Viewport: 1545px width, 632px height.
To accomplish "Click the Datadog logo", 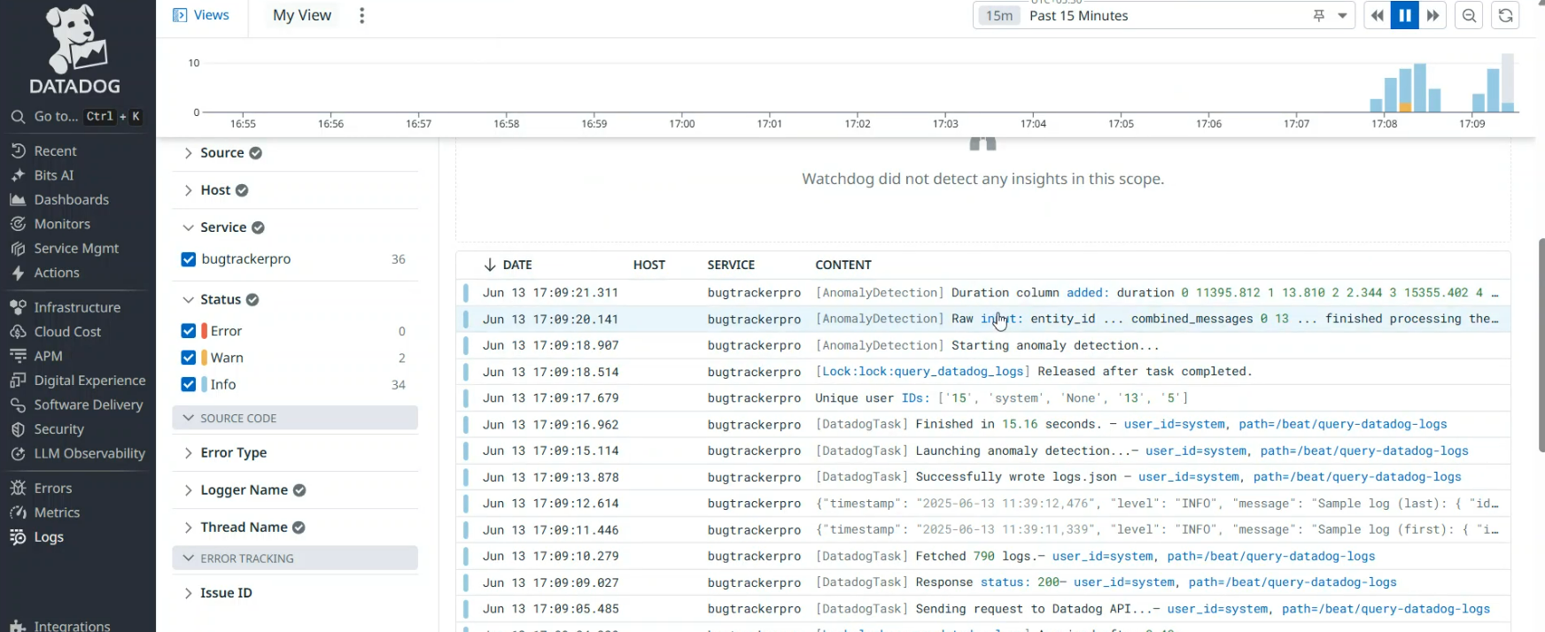I will [x=75, y=50].
